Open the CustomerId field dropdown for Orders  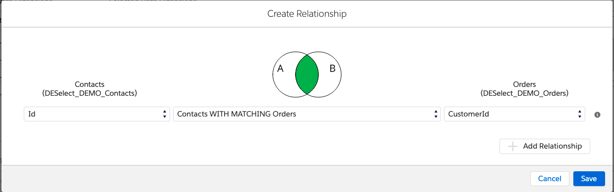514,114
